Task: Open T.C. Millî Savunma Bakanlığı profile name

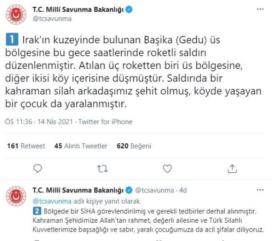Action: tap(78, 9)
